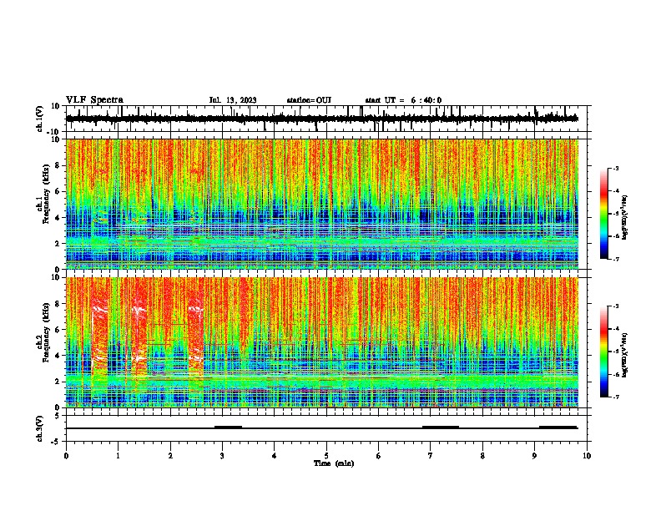The image size is (661, 511).
Task: Click the "Time (min)" axis title
Action: point(334,463)
